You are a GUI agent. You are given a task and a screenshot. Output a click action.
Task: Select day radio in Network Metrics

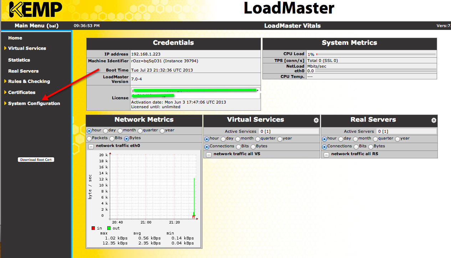pos(106,131)
